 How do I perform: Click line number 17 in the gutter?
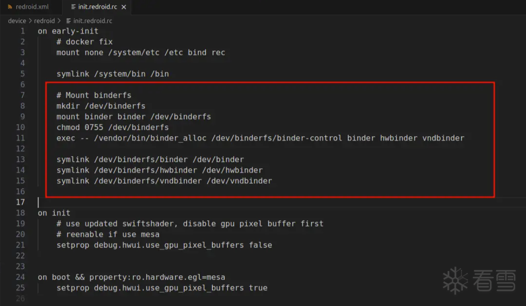20,202
